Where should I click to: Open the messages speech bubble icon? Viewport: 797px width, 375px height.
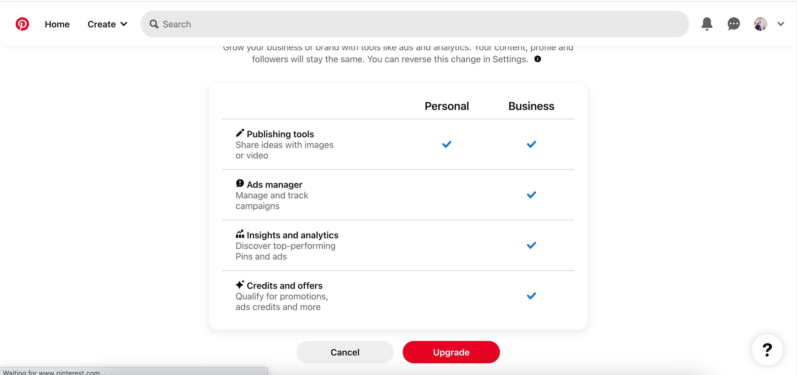point(734,24)
